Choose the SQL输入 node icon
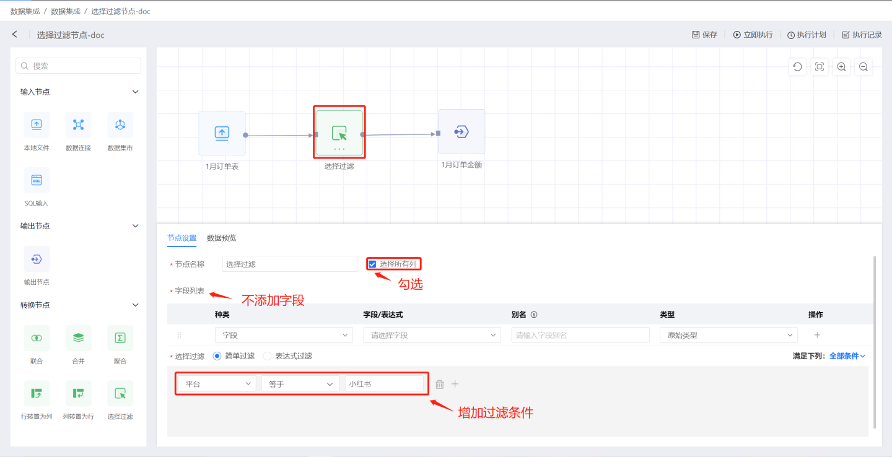The height and width of the screenshot is (457, 892). click(37, 180)
